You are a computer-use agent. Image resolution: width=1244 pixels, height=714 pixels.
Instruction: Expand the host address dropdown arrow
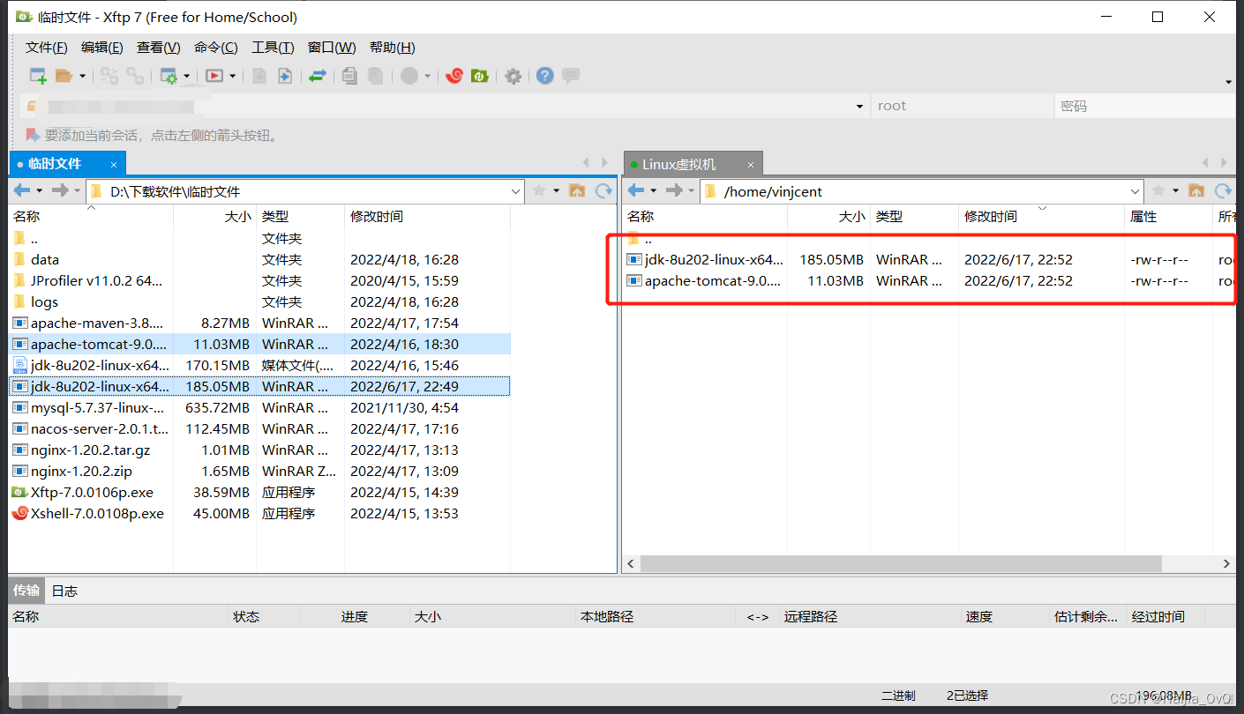click(x=859, y=107)
